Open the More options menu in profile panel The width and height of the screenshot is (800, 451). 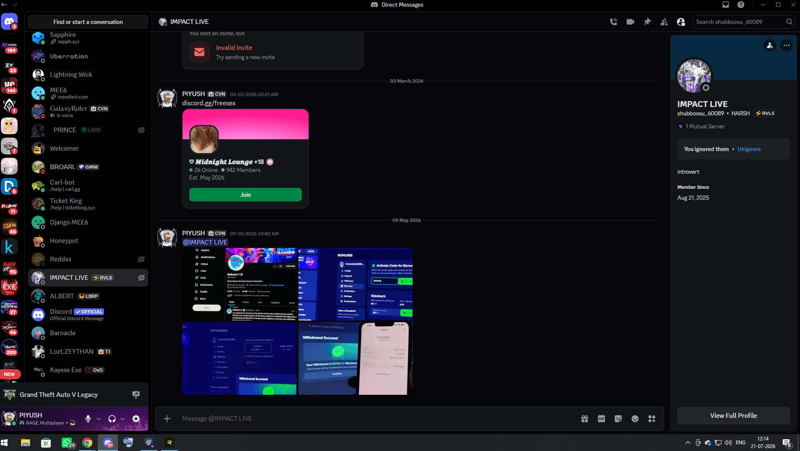point(787,45)
